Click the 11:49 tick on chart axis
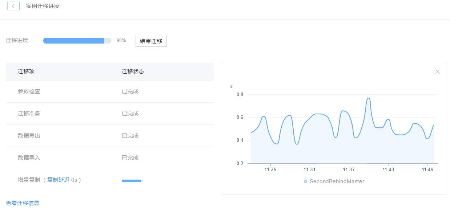The width and height of the screenshot is (450, 209). click(427, 169)
